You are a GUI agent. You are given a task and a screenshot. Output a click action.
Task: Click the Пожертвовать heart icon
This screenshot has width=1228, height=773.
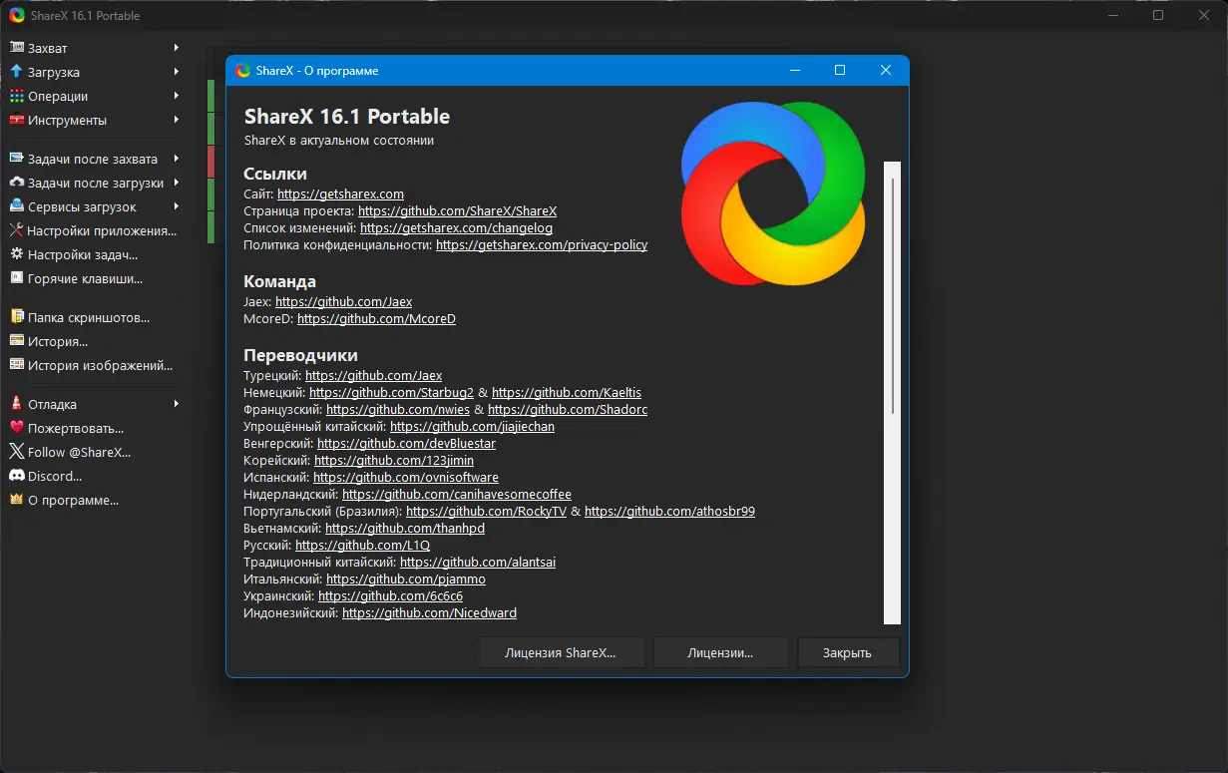click(x=16, y=428)
